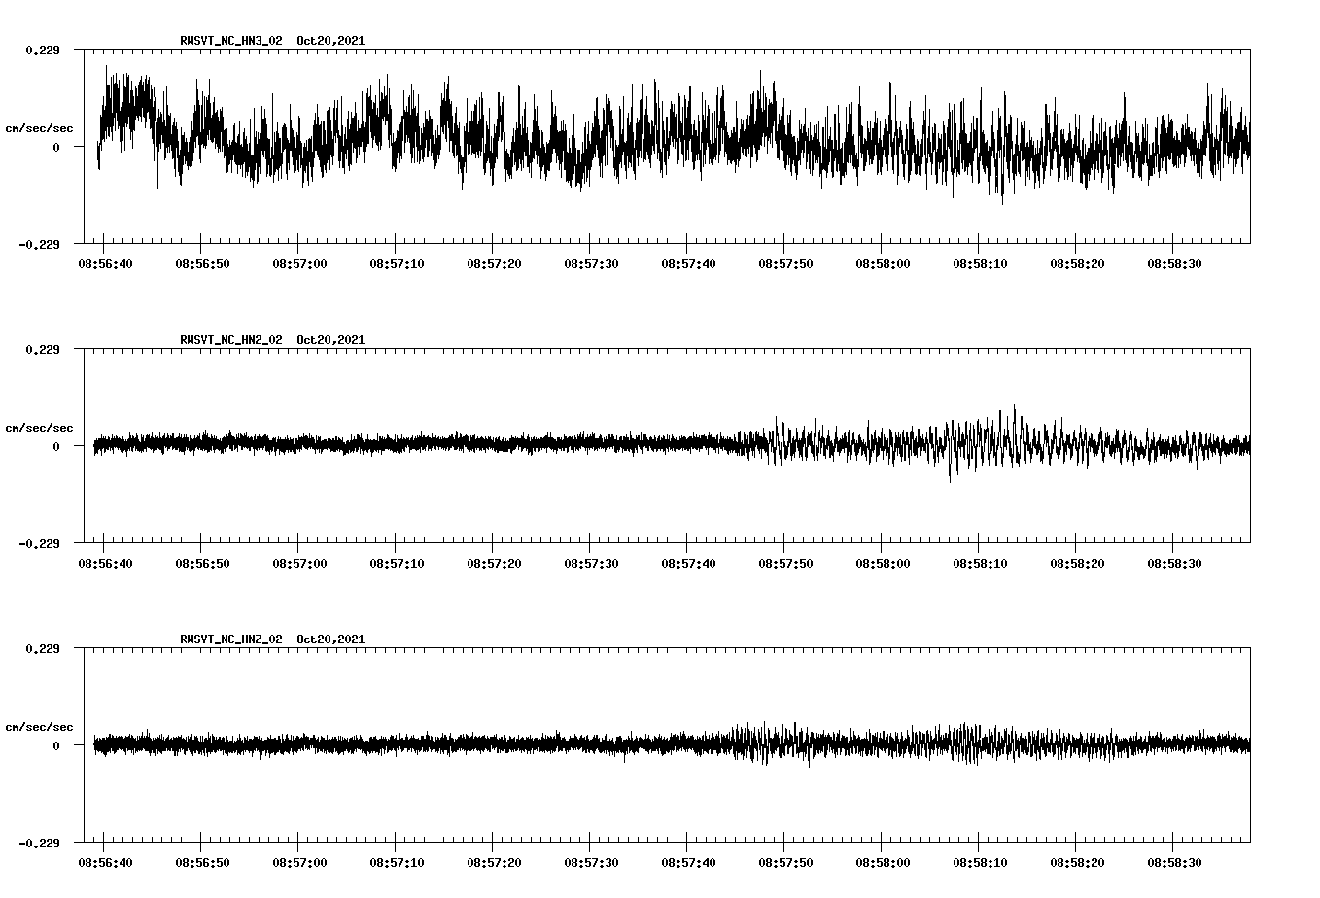Select 08:58:30 time label under bottom plot

point(1174,863)
